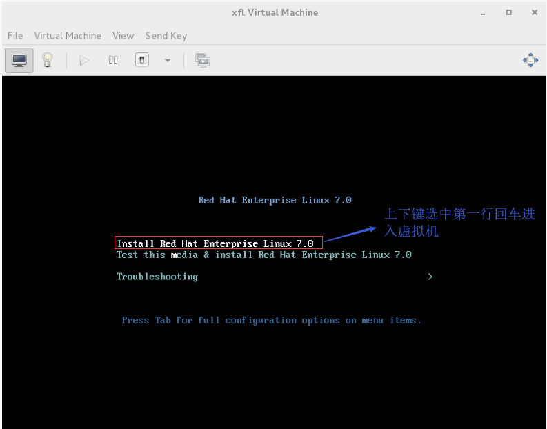Viewport: 547px width, 429px height.
Task: Select Test this media & install option
Action: click(264, 255)
